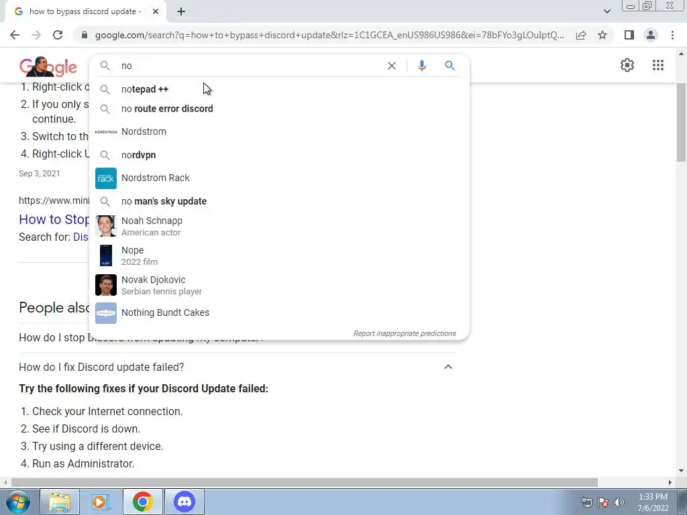Open the Google apps grid
Screen dimensions: 687x515
pos(657,65)
